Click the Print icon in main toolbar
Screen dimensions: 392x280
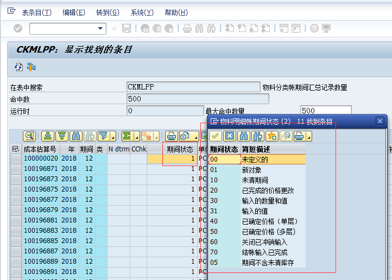click(x=187, y=28)
